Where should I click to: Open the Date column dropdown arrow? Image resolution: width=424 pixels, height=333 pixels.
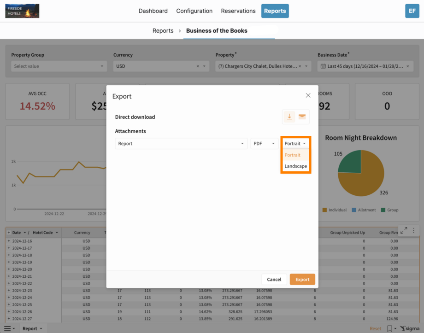24,233
